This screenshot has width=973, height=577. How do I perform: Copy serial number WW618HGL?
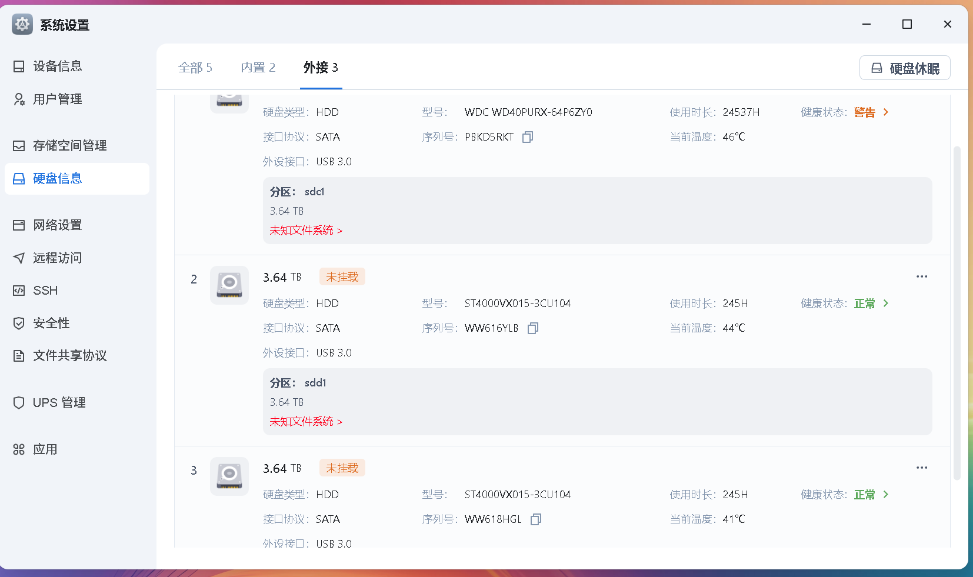(535, 519)
